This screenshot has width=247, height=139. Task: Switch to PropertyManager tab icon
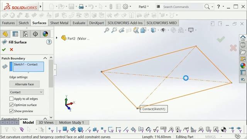(15, 34)
